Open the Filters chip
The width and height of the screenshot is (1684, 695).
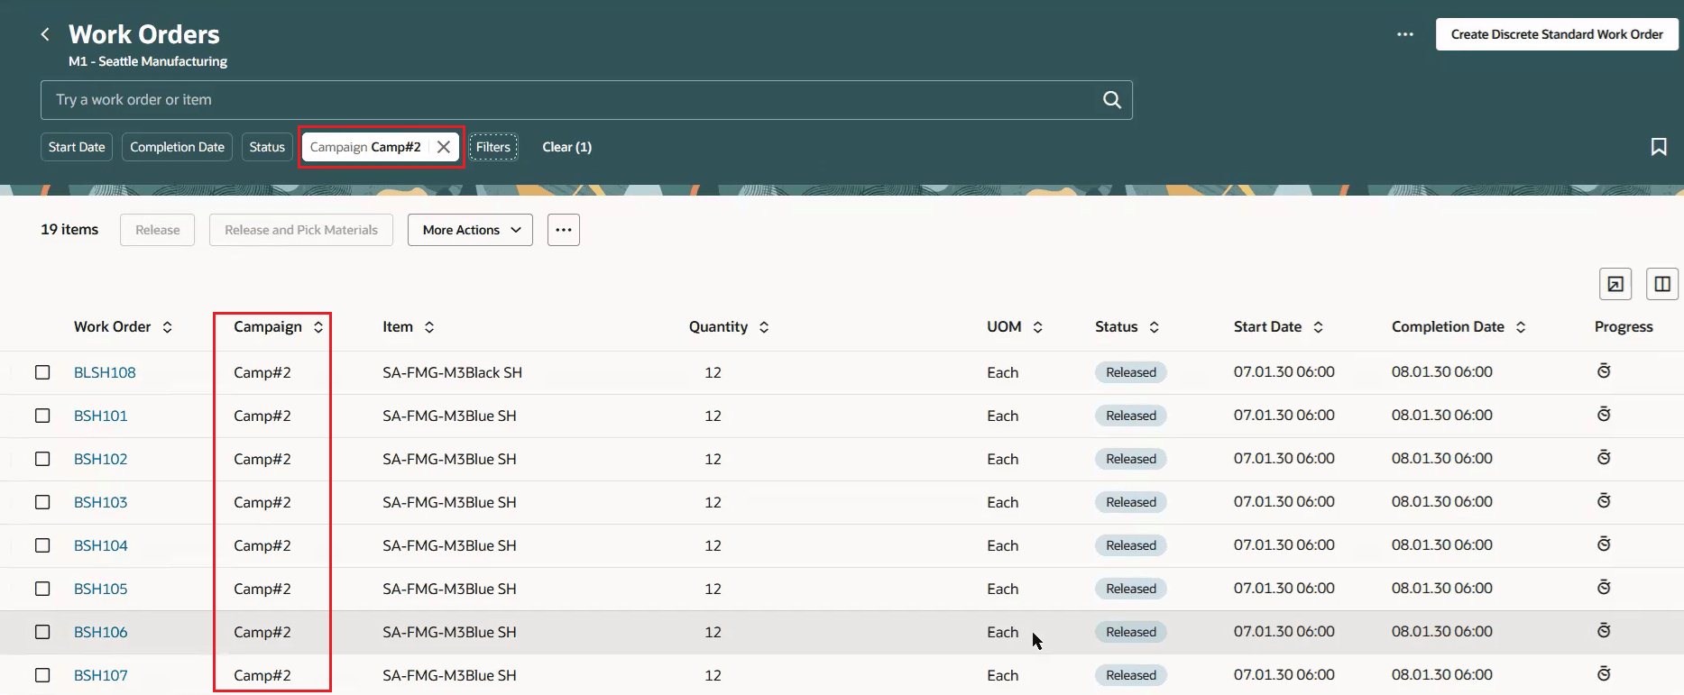pyautogui.click(x=493, y=147)
